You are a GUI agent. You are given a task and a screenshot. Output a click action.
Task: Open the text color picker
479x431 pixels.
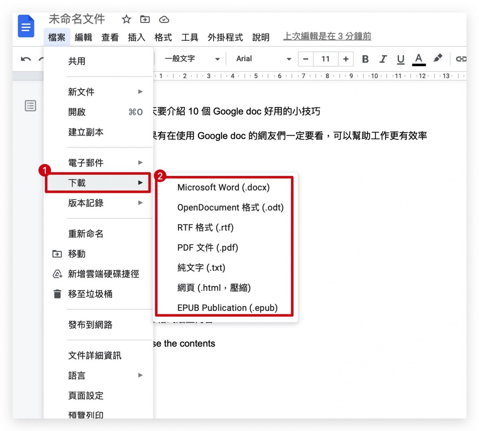(x=419, y=59)
